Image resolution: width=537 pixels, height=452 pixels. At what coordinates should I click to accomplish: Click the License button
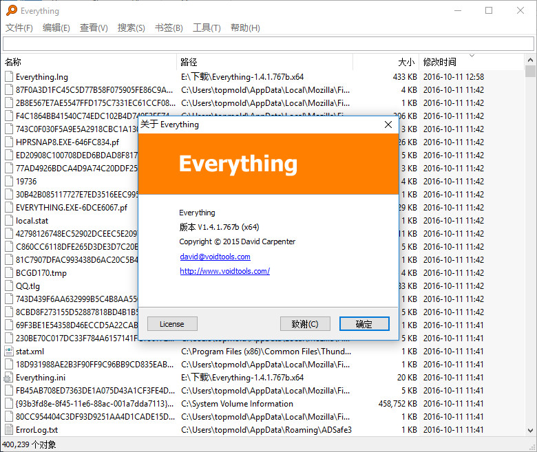click(172, 323)
